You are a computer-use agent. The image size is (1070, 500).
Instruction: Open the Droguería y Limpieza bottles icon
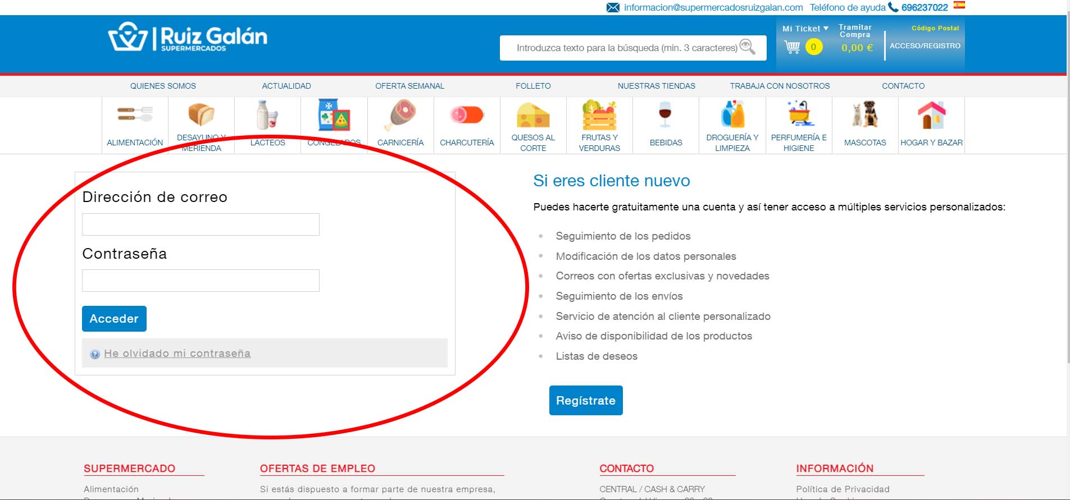click(732, 114)
